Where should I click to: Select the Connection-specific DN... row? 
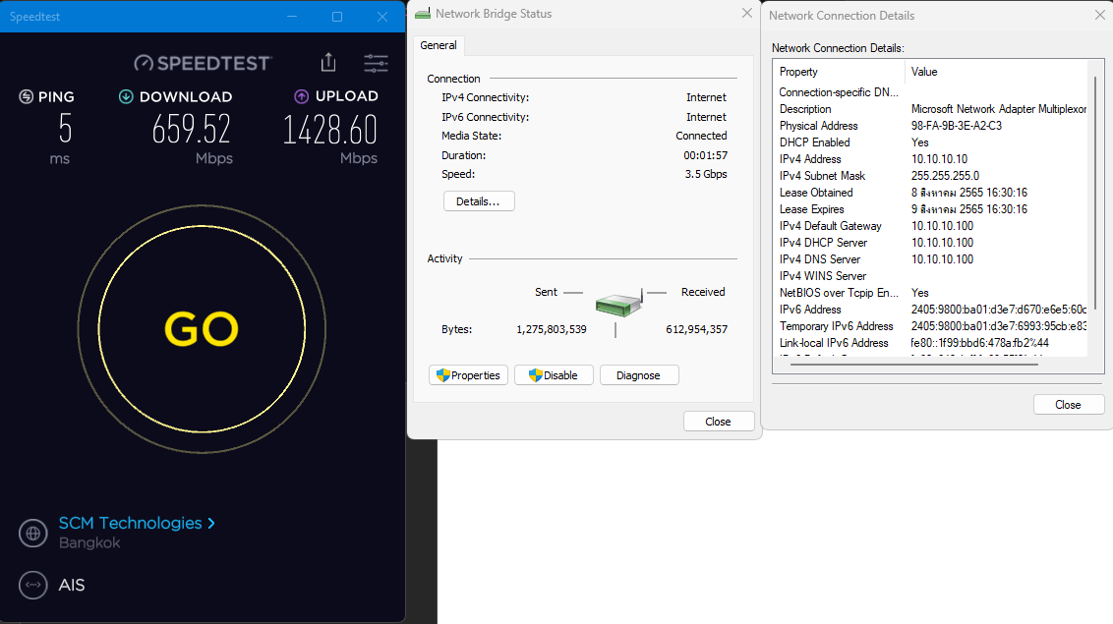[930, 92]
